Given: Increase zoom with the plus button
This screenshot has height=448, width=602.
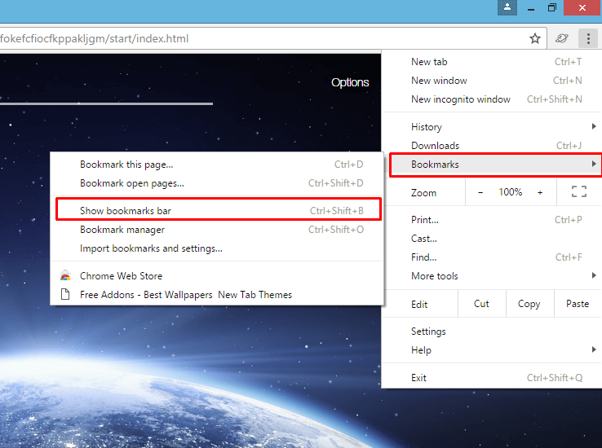Looking at the screenshot, I should pyautogui.click(x=540, y=192).
